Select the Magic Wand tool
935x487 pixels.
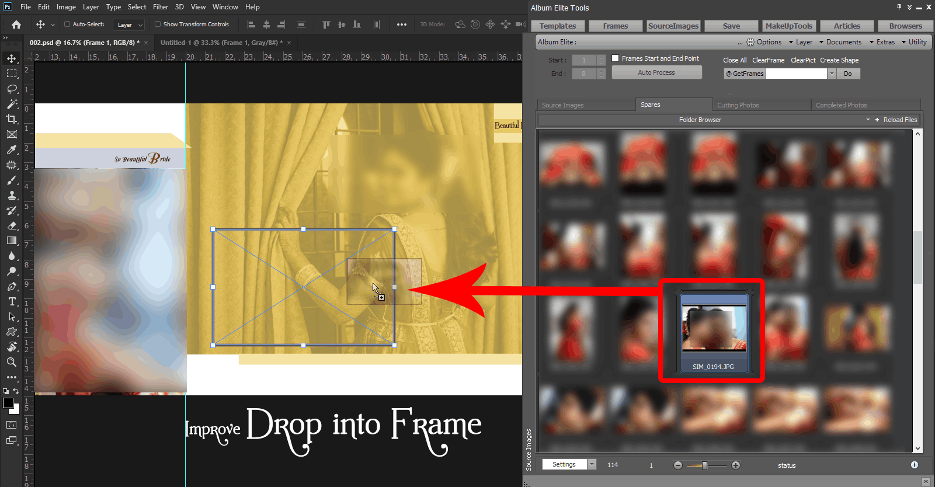(x=12, y=104)
